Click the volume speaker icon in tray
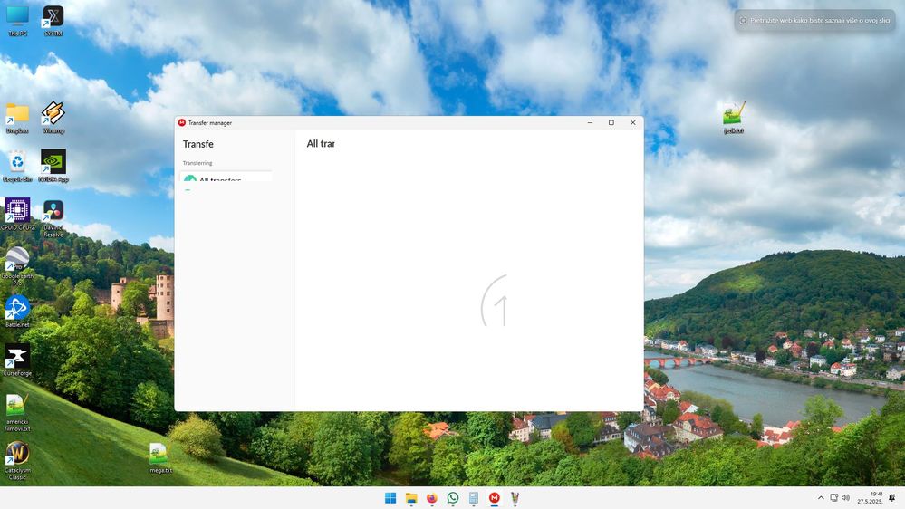This screenshot has height=509, width=905. point(845,498)
